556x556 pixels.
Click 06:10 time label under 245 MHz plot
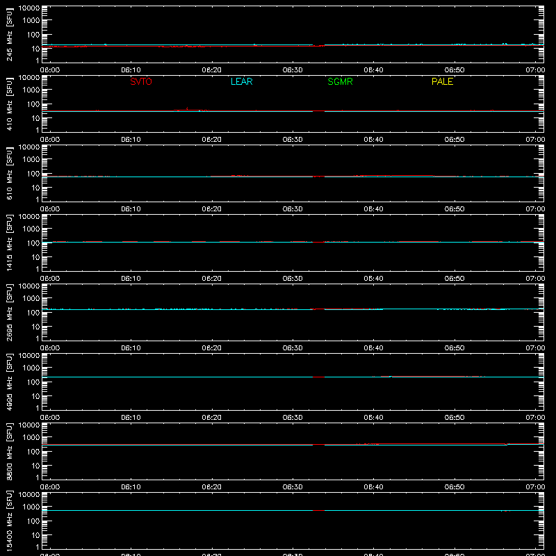[131, 70]
